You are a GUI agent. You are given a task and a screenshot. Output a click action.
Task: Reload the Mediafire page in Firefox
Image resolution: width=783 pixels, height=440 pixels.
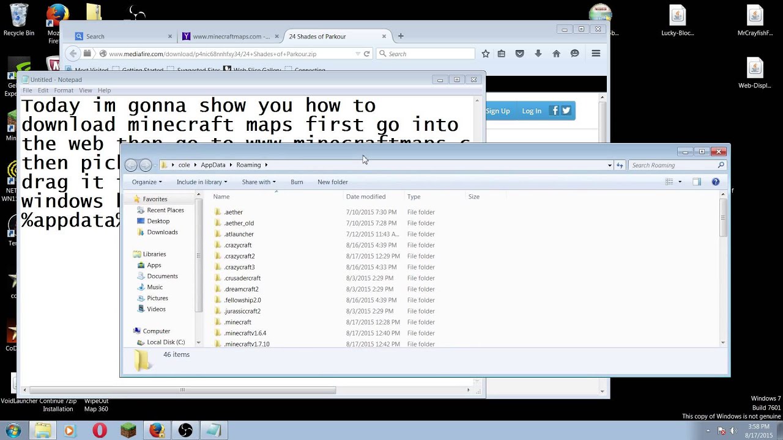(x=366, y=54)
